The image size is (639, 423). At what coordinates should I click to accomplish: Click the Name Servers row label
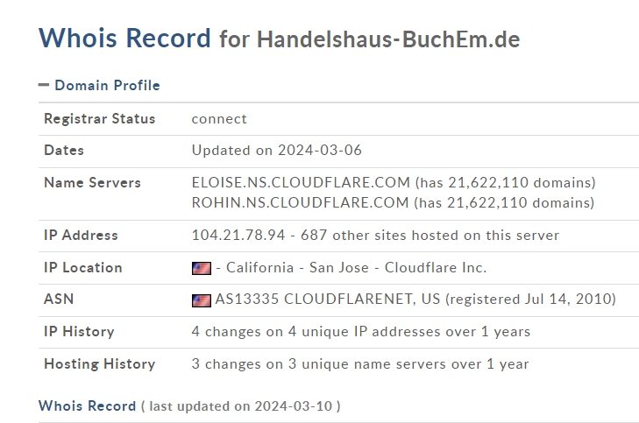click(x=92, y=183)
